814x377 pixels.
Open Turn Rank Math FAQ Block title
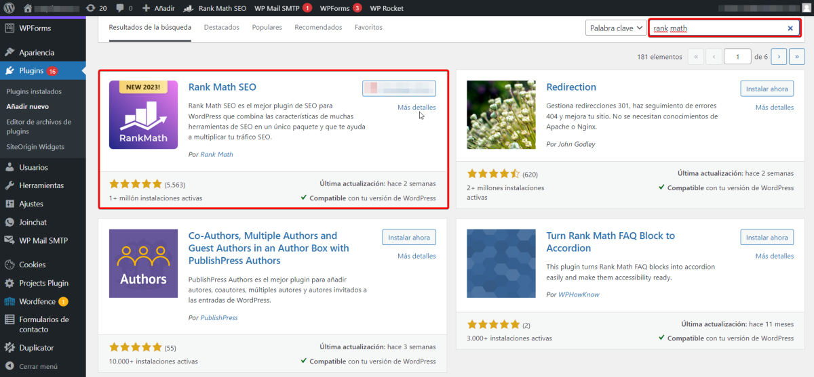point(610,242)
